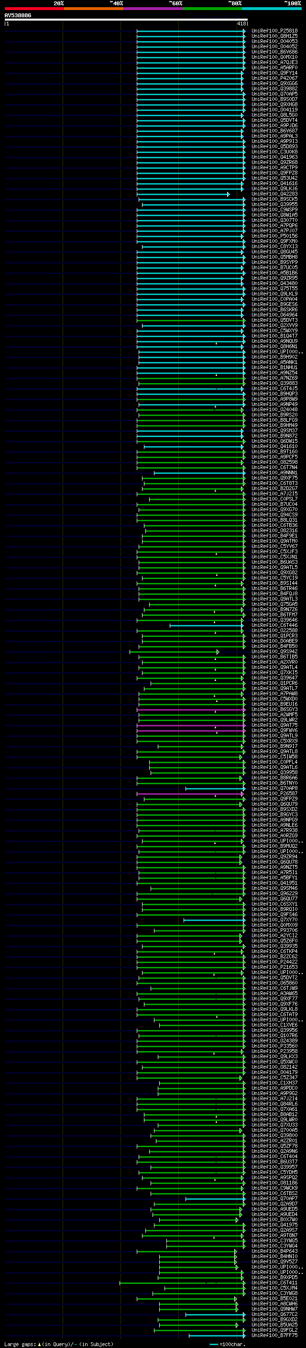Viewport: 306px width, 1348px height.
Task: Open hit UniRef100_B4P643
Action: pyautogui.click(x=274, y=1252)
